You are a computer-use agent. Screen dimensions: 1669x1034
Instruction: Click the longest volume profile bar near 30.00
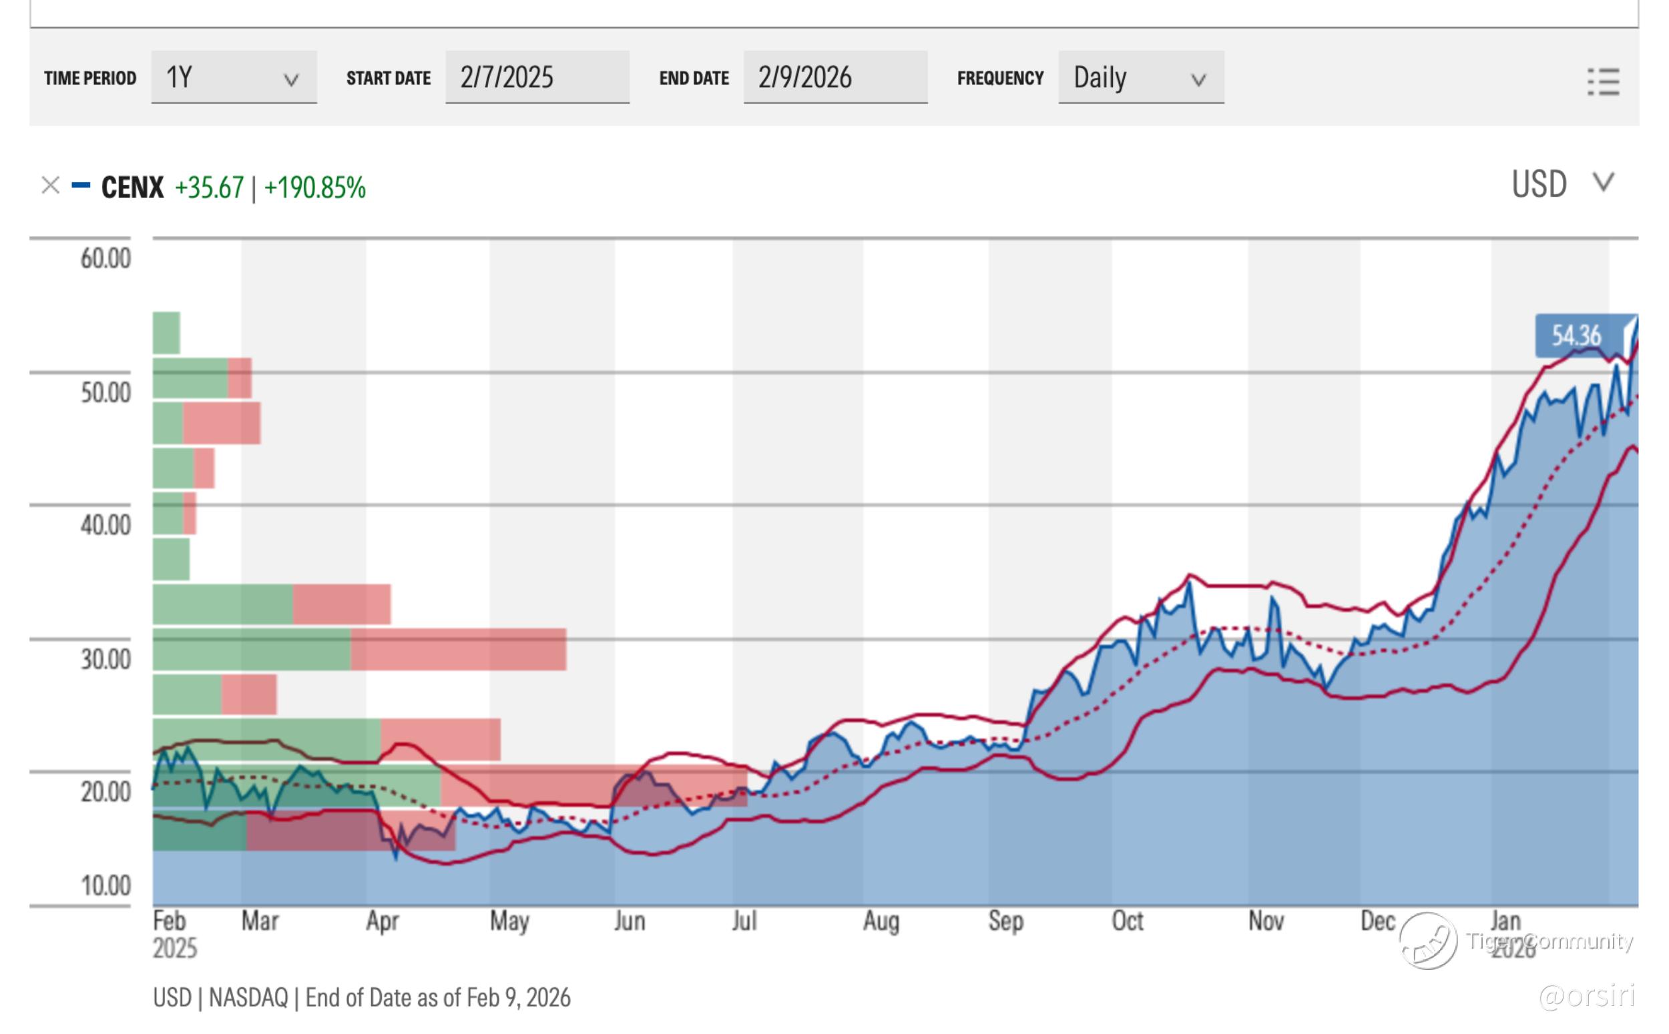359,650
